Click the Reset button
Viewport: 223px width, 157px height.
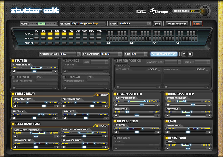tap(197, 23)
